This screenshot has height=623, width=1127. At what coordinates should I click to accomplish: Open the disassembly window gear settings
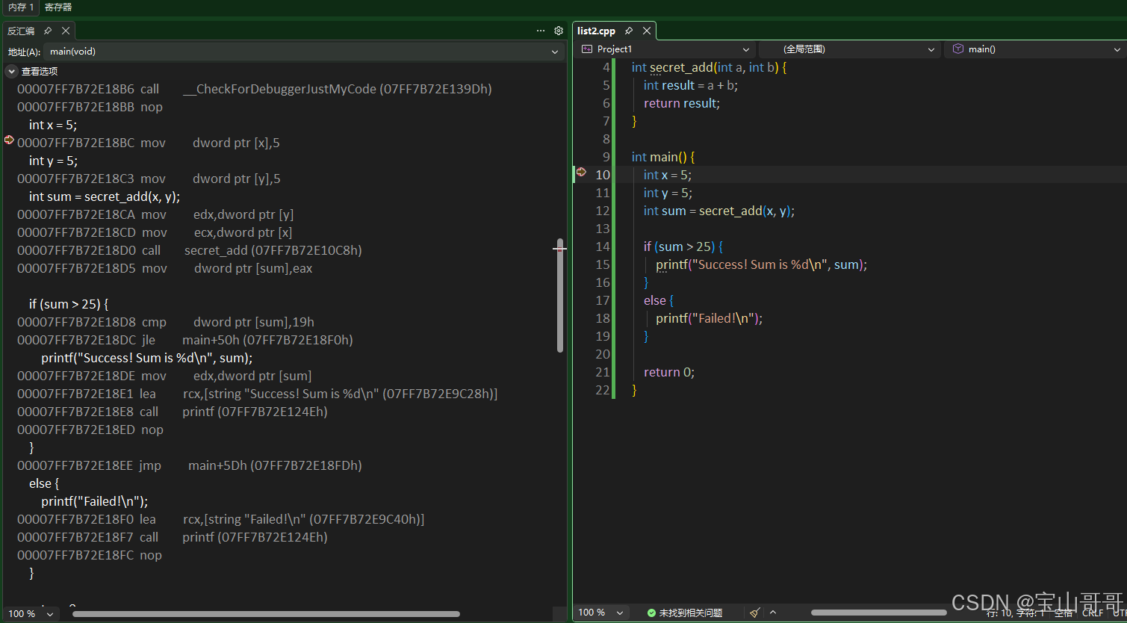(x=559, y=31)
